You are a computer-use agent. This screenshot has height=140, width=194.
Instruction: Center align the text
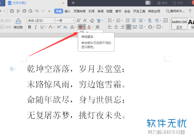coord(116,27)
